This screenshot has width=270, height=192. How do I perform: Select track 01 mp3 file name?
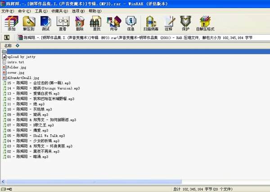pos(28,157)
